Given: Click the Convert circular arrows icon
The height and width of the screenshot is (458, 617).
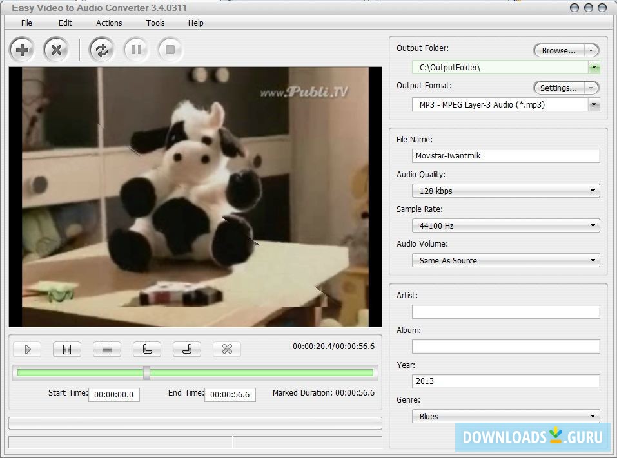Looking at the screenshot, I should pyautogui.click(x=101, y=50).
